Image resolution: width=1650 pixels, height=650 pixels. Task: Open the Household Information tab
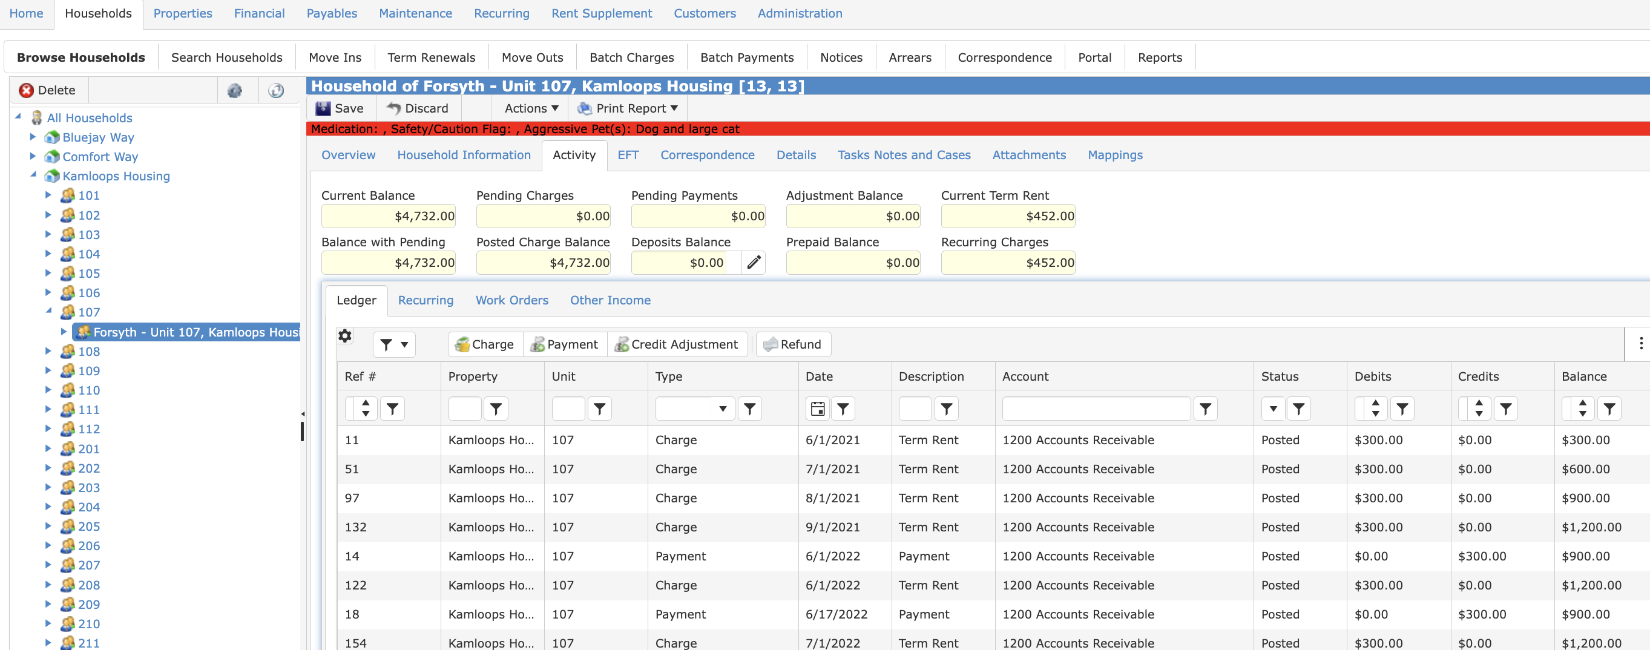click(x=464, y=155)
